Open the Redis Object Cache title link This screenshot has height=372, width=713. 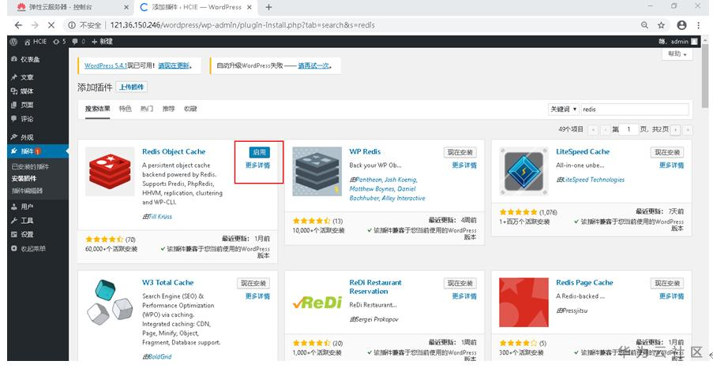174,151
